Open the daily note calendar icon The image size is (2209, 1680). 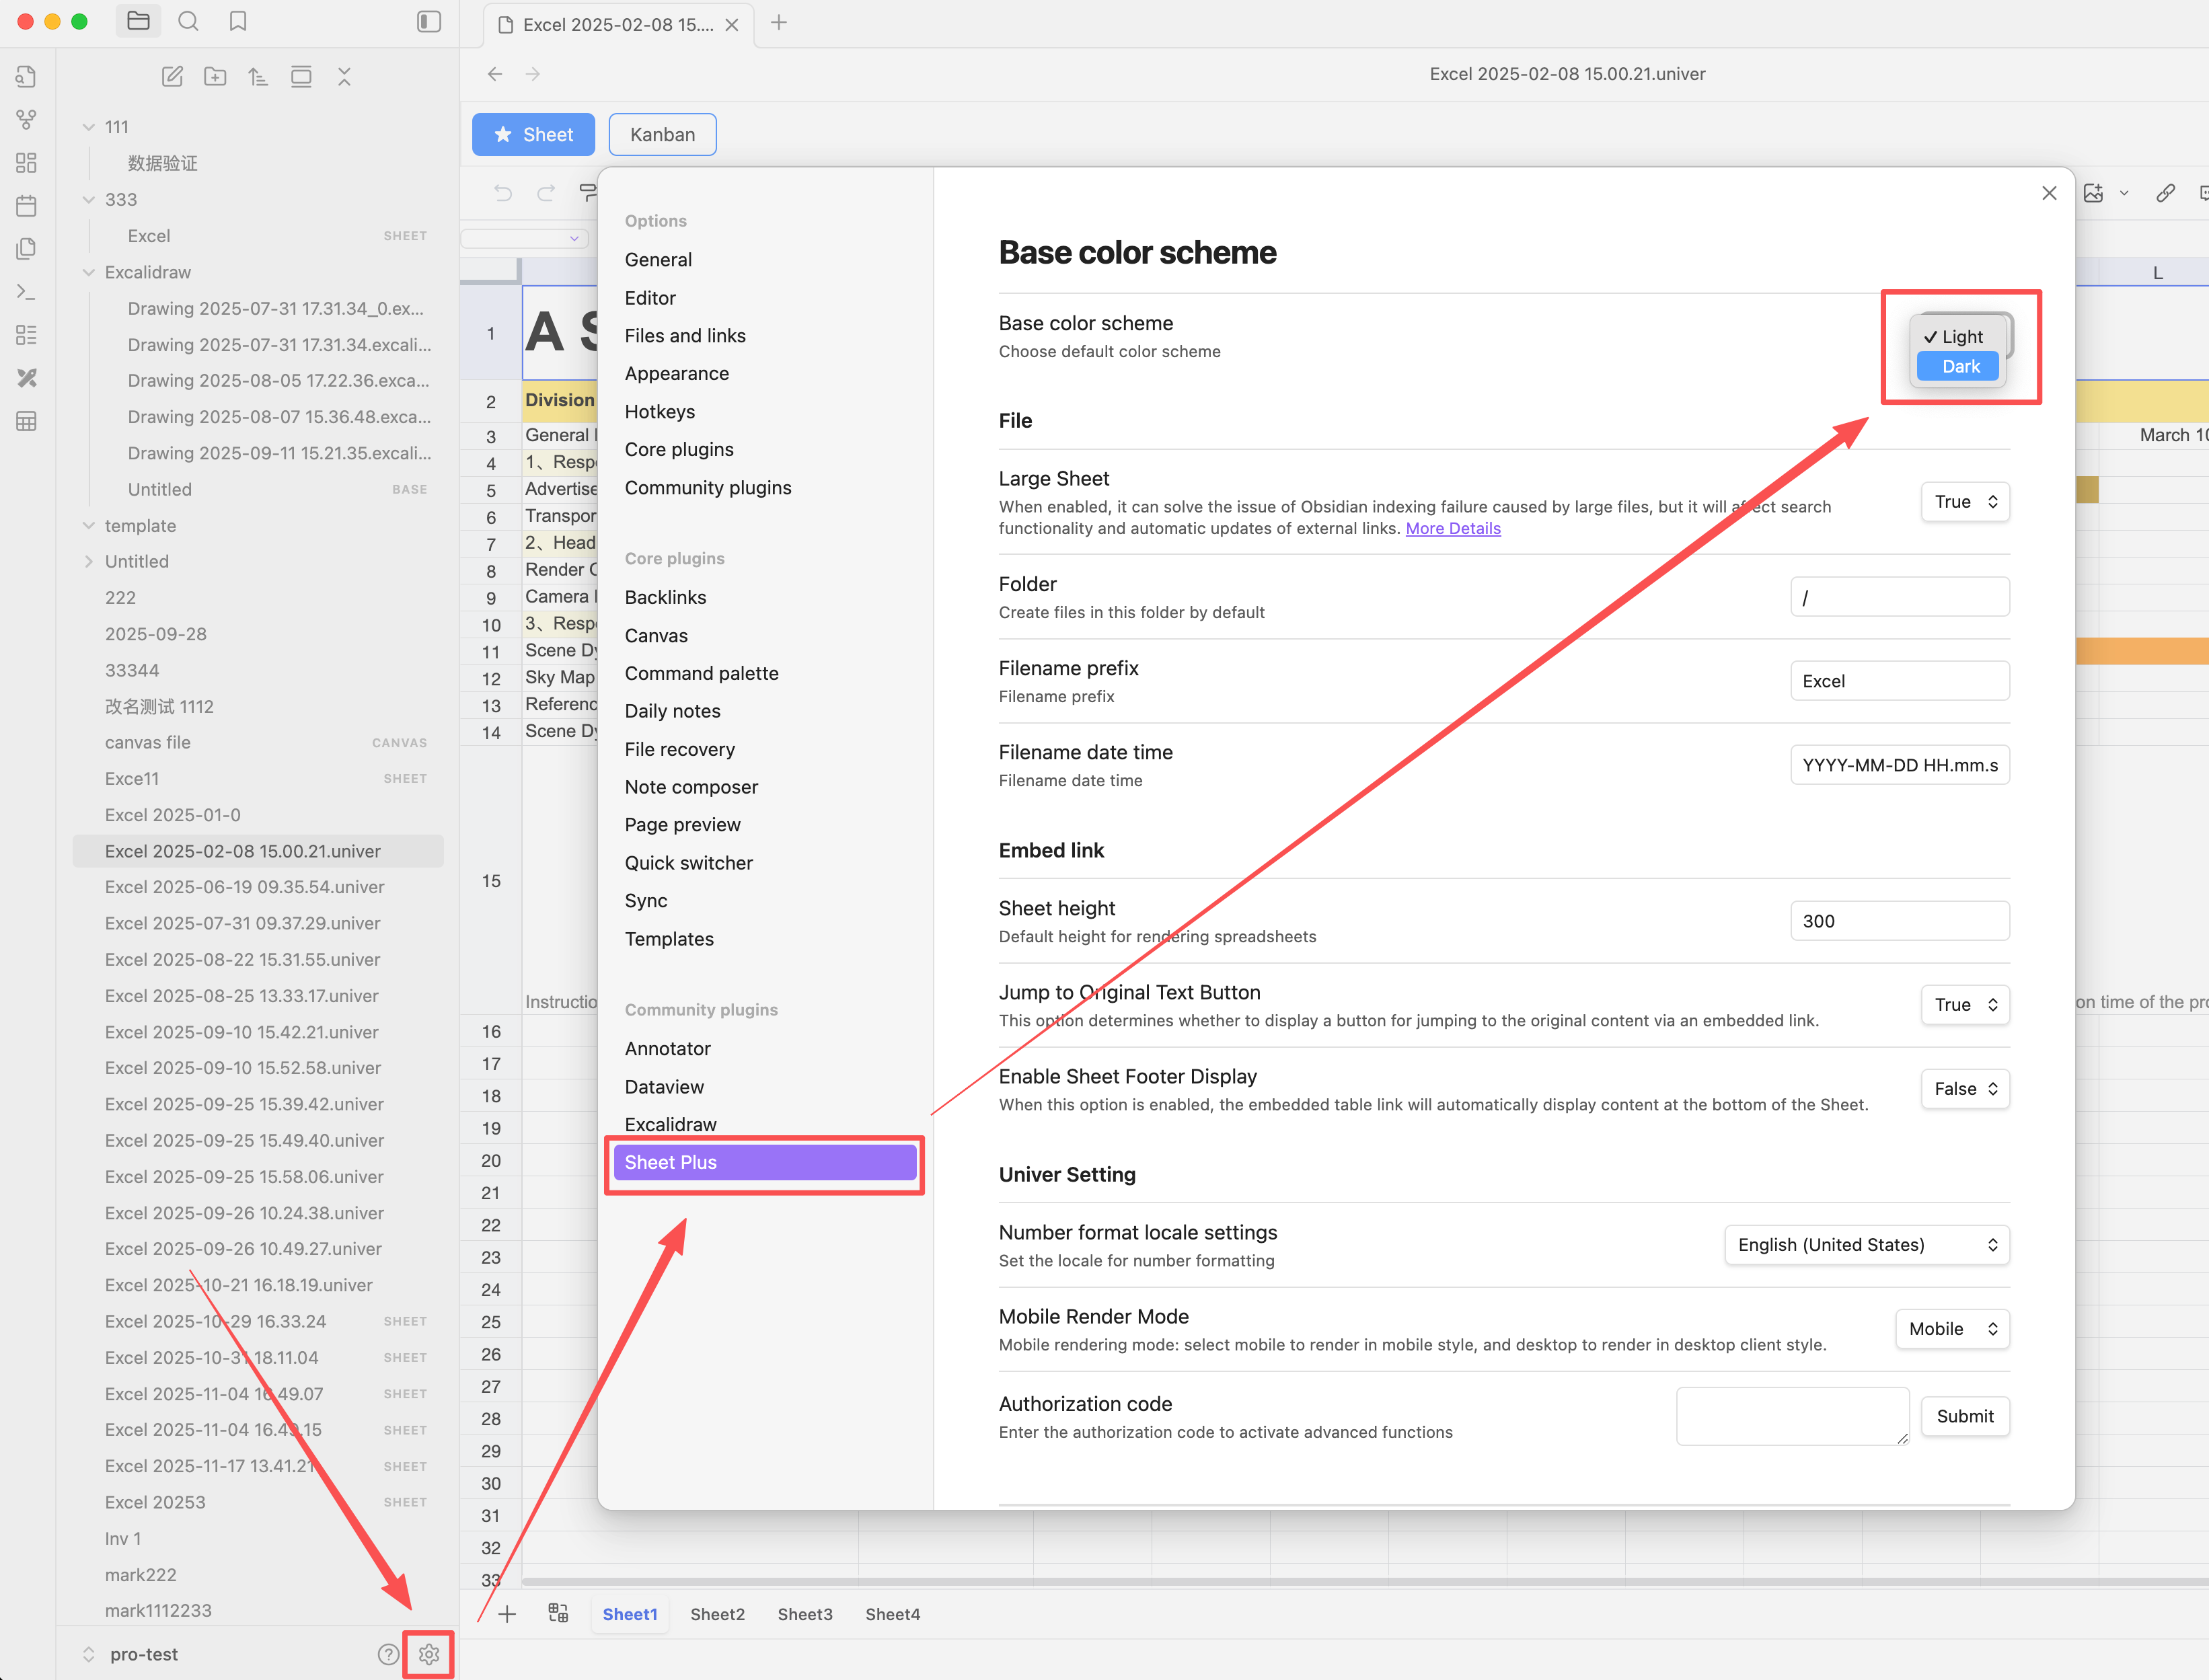tap(27, 206)
